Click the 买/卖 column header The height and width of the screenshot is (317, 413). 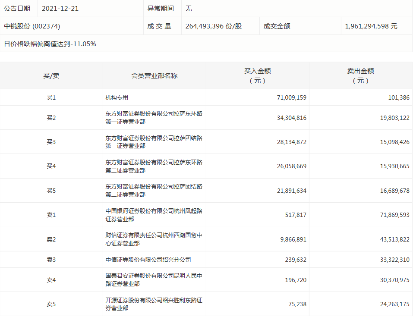point(51,76)
